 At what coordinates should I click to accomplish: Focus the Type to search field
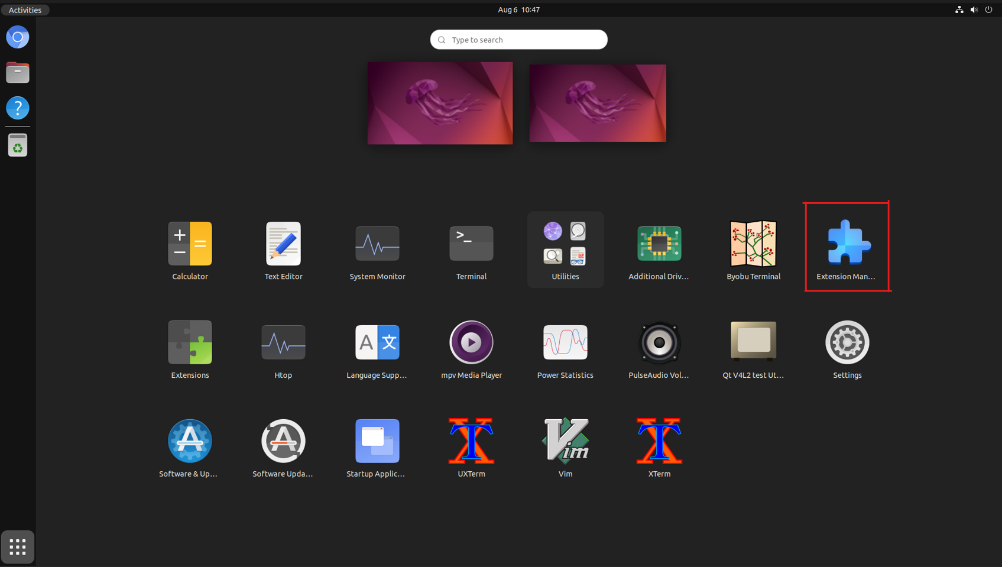tap(518, 40)
